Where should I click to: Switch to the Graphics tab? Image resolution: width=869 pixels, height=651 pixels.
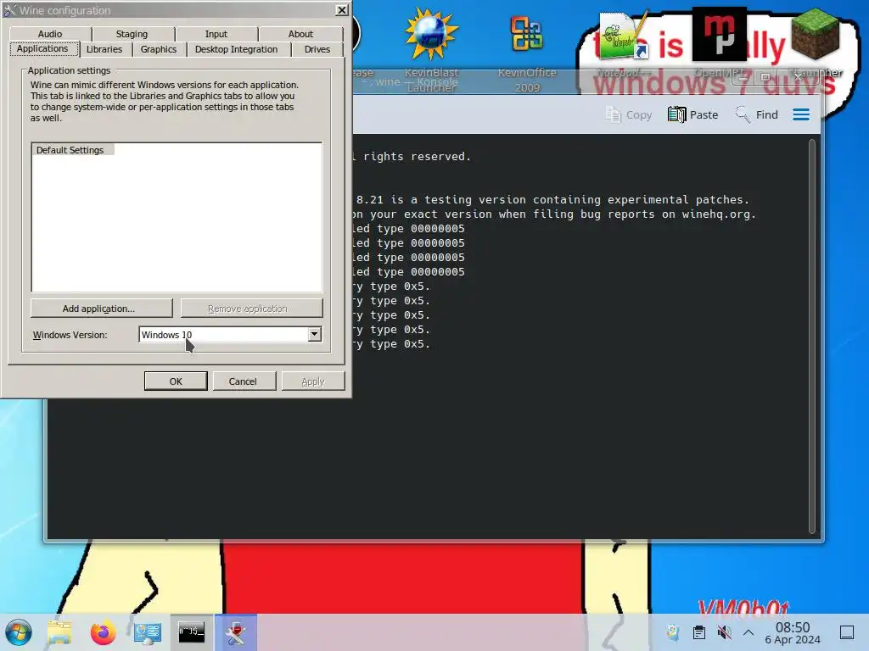pos(159,49)
